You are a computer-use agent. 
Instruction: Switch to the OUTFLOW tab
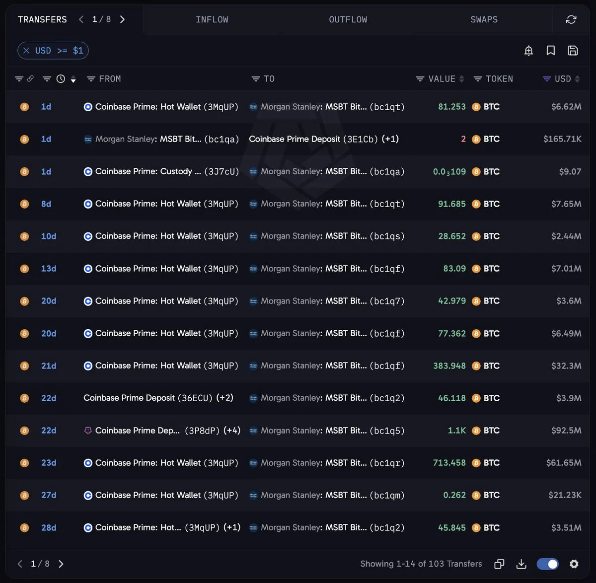348,19
